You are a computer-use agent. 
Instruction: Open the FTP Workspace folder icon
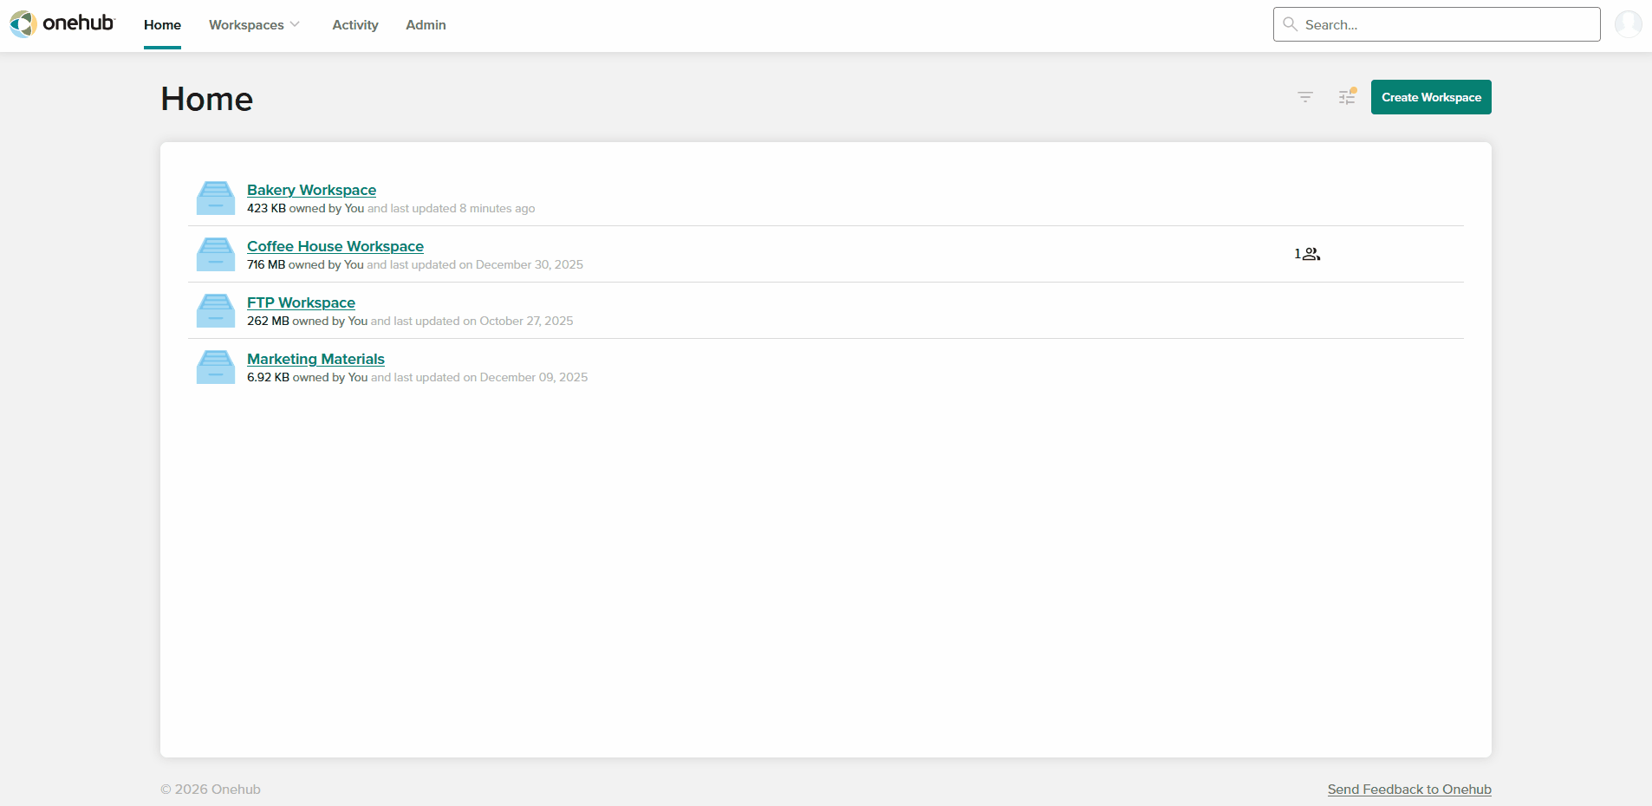(216, 310)
